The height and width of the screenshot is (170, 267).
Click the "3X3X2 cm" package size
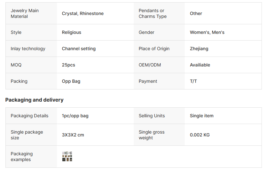[73, 135]
